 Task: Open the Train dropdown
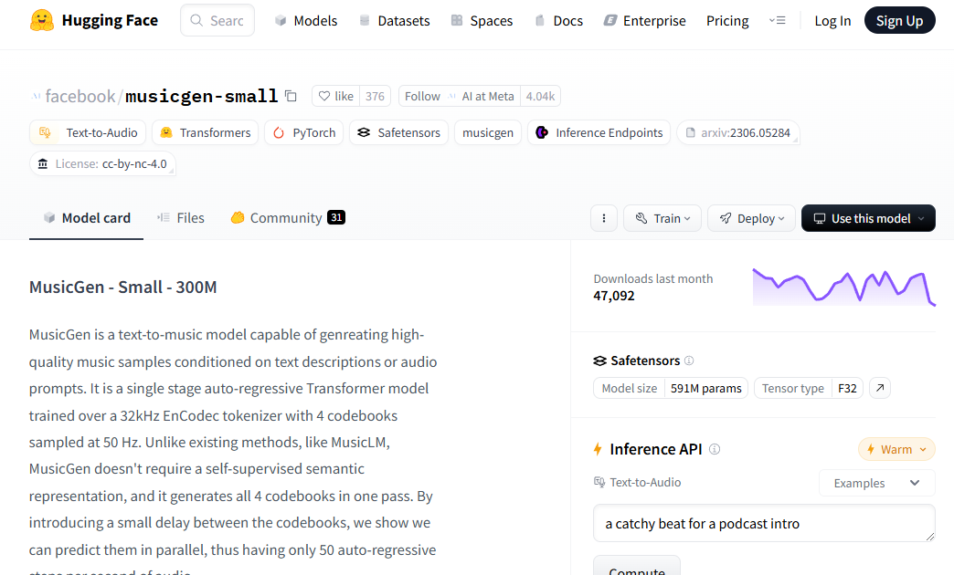click(x=662, y=218)
